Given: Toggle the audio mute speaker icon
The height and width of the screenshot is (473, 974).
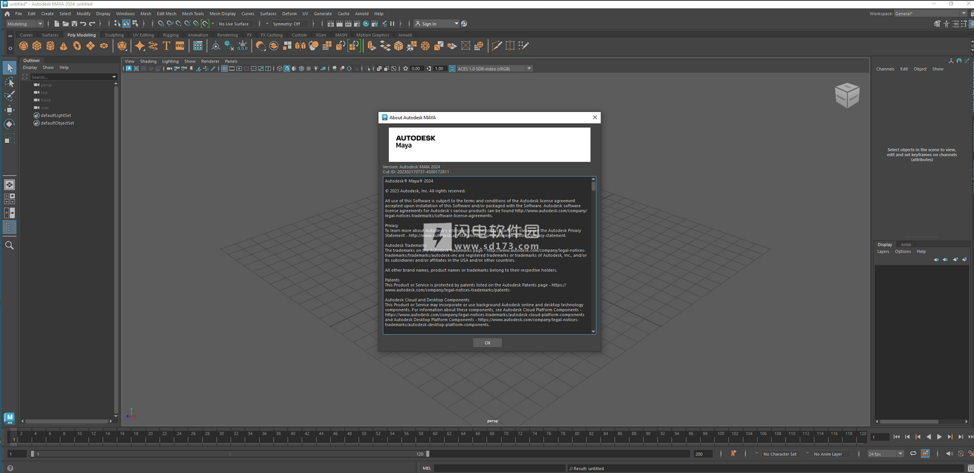Looking at the screenshot, I should click(949, 454).
